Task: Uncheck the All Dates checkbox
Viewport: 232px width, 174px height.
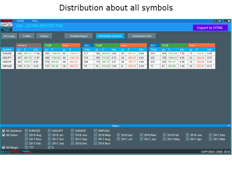Action: click(3, 135)
